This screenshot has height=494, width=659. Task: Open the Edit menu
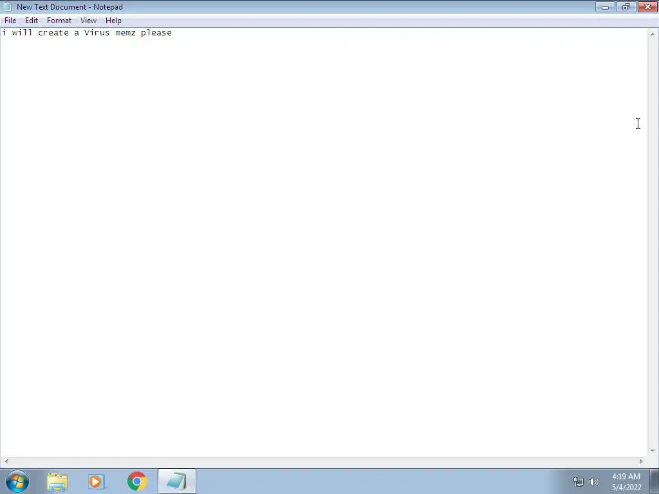32,20
